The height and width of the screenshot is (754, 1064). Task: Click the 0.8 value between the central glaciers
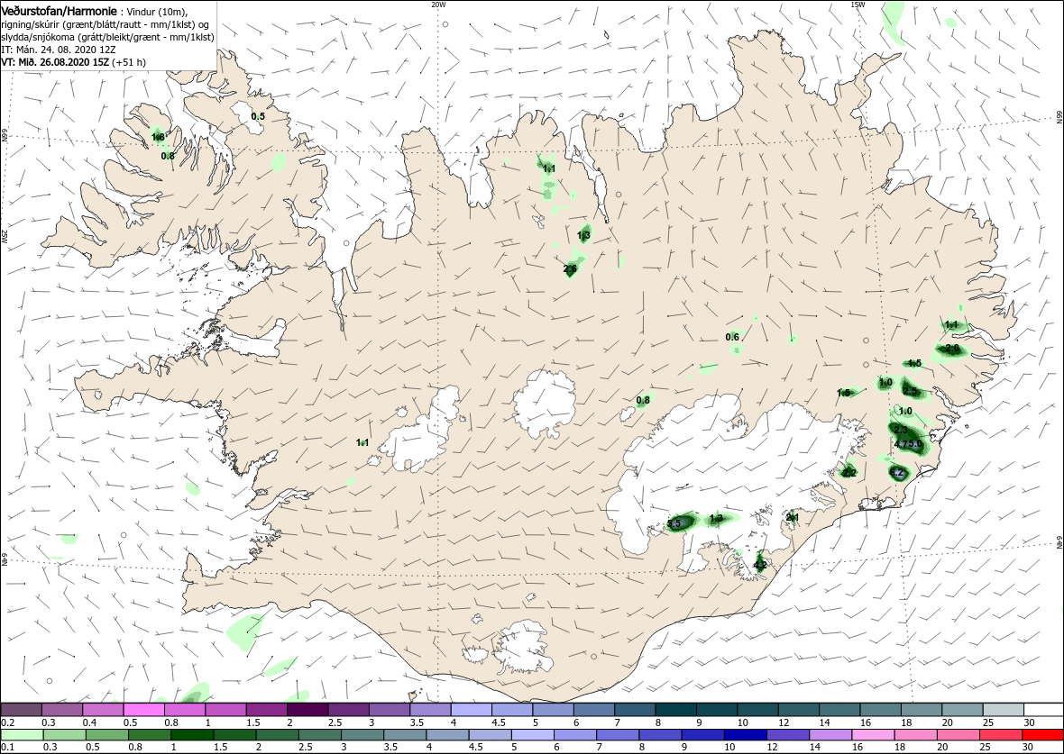(643, 400)
